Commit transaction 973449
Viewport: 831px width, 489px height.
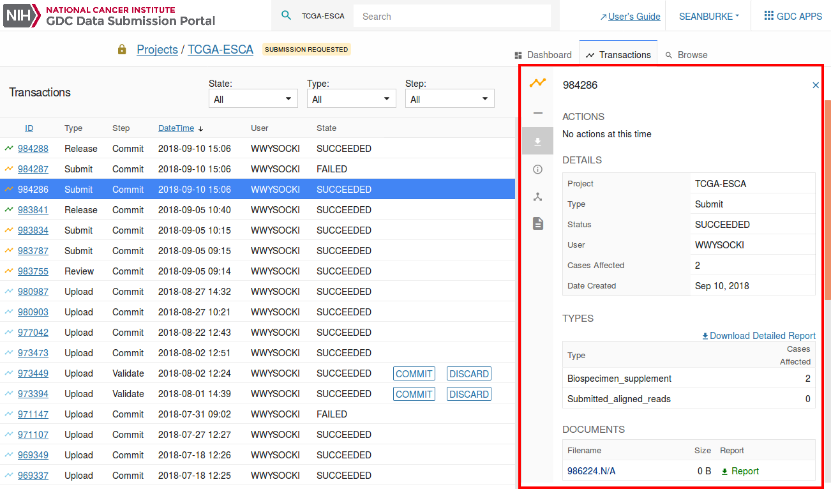point(414,373)
